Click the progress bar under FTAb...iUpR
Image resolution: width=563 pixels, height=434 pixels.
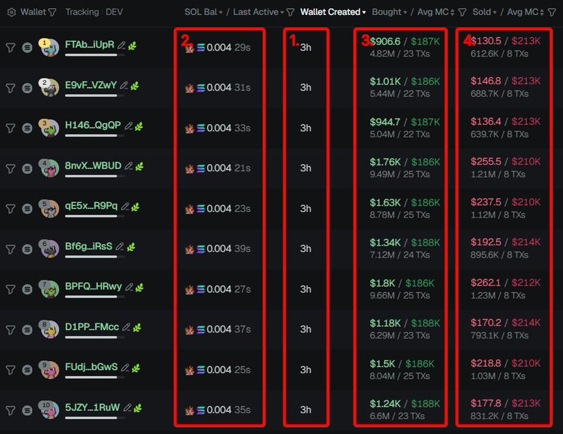[95, 55]
